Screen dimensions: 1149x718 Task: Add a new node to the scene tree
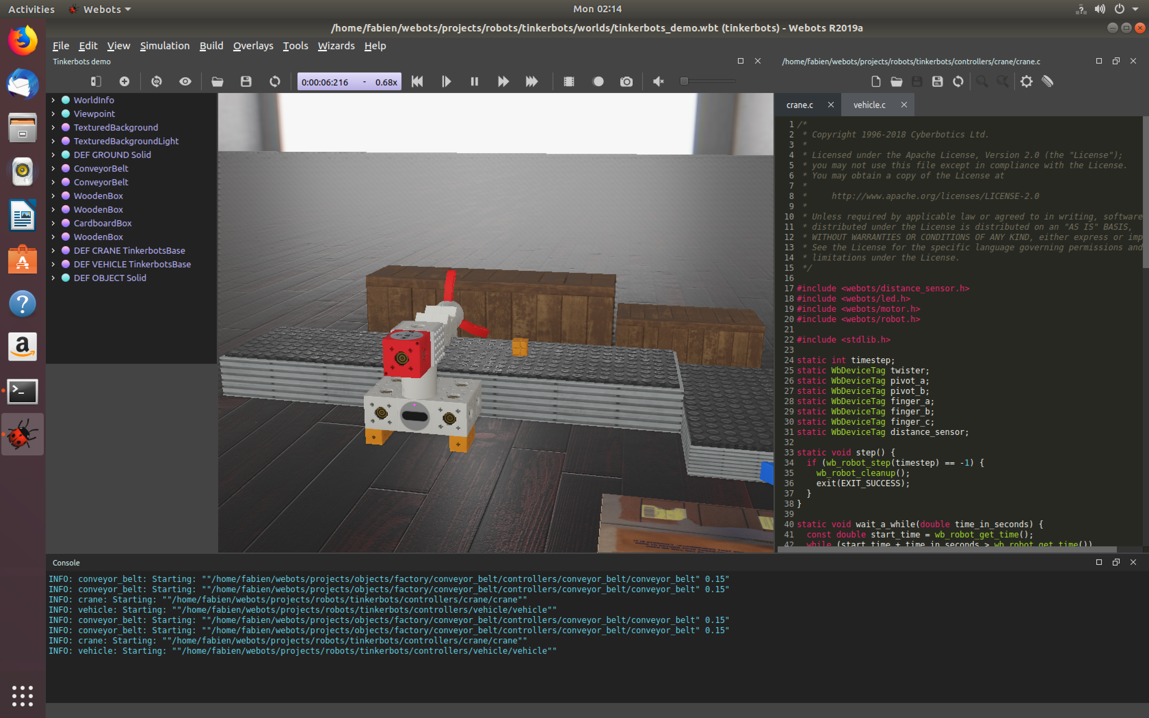tap(124, 81)
